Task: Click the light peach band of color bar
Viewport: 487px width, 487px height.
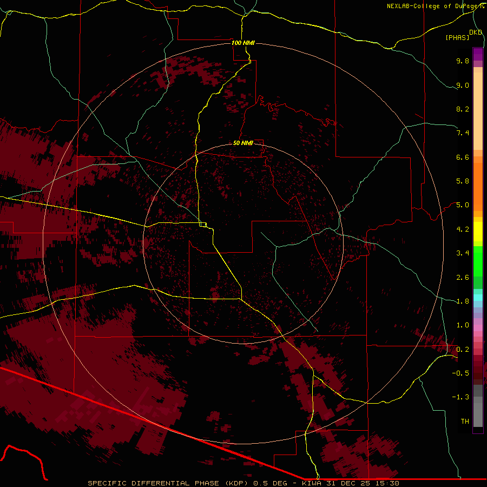Action: [x=478, y=111]
